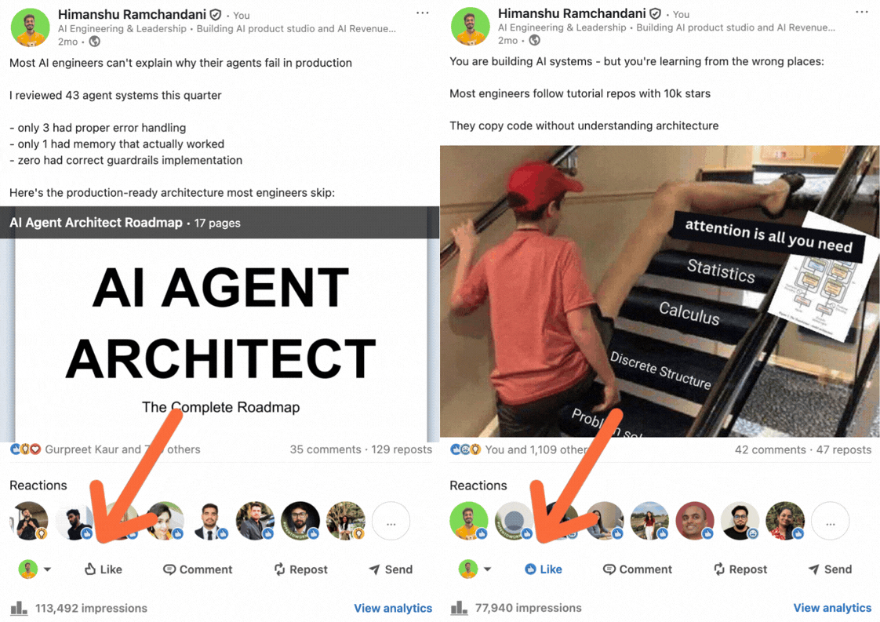The width and height of the screenshot is (880, 622).
Task: Repost the tutorial repos post
Action: click(x=740, y=569)
